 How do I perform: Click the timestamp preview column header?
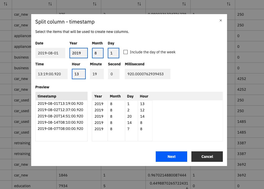[61, 96]
